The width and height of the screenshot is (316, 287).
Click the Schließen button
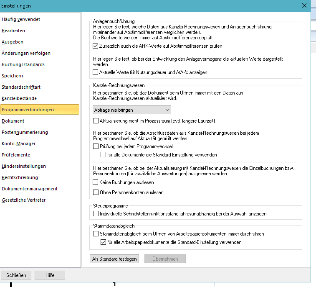point(16,275)
